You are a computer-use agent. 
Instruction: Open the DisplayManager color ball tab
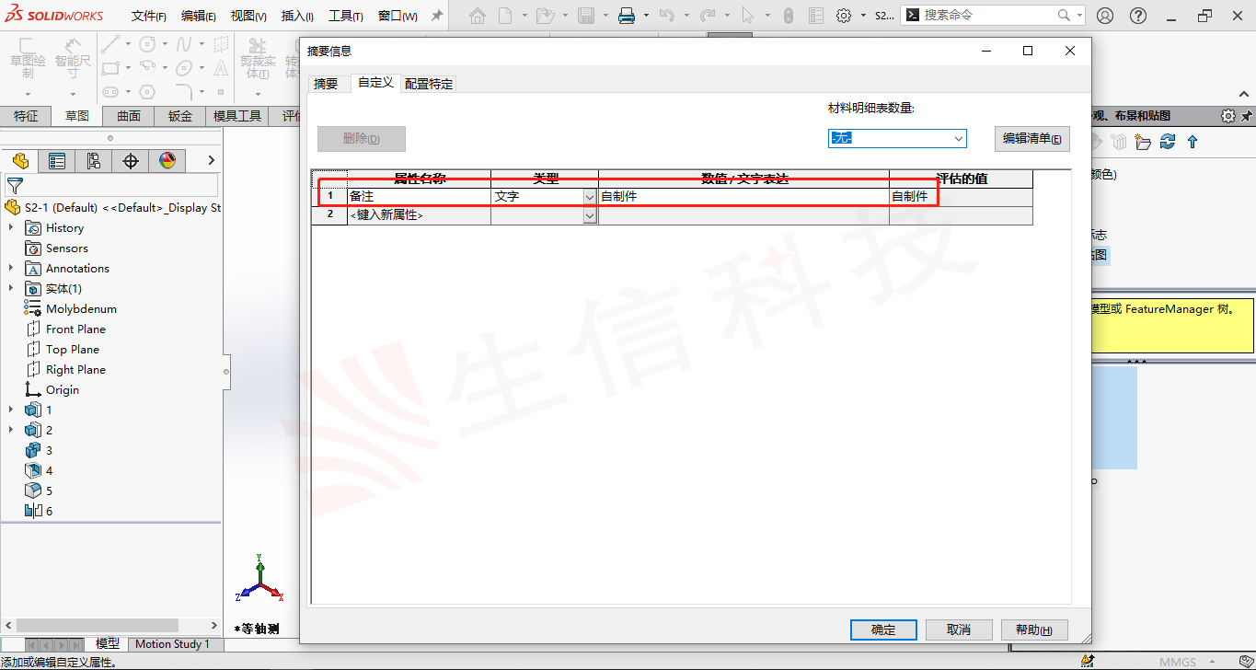point(167,161)
